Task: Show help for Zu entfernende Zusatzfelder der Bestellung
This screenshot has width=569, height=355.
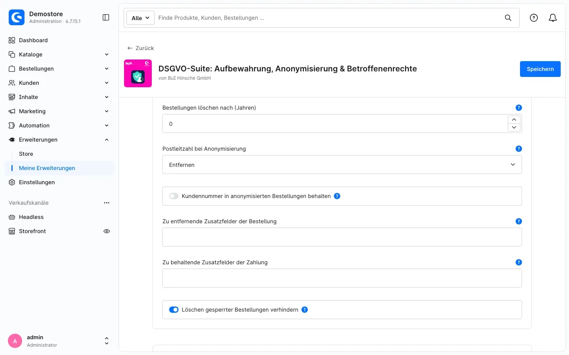Action: tap(519, 221)
